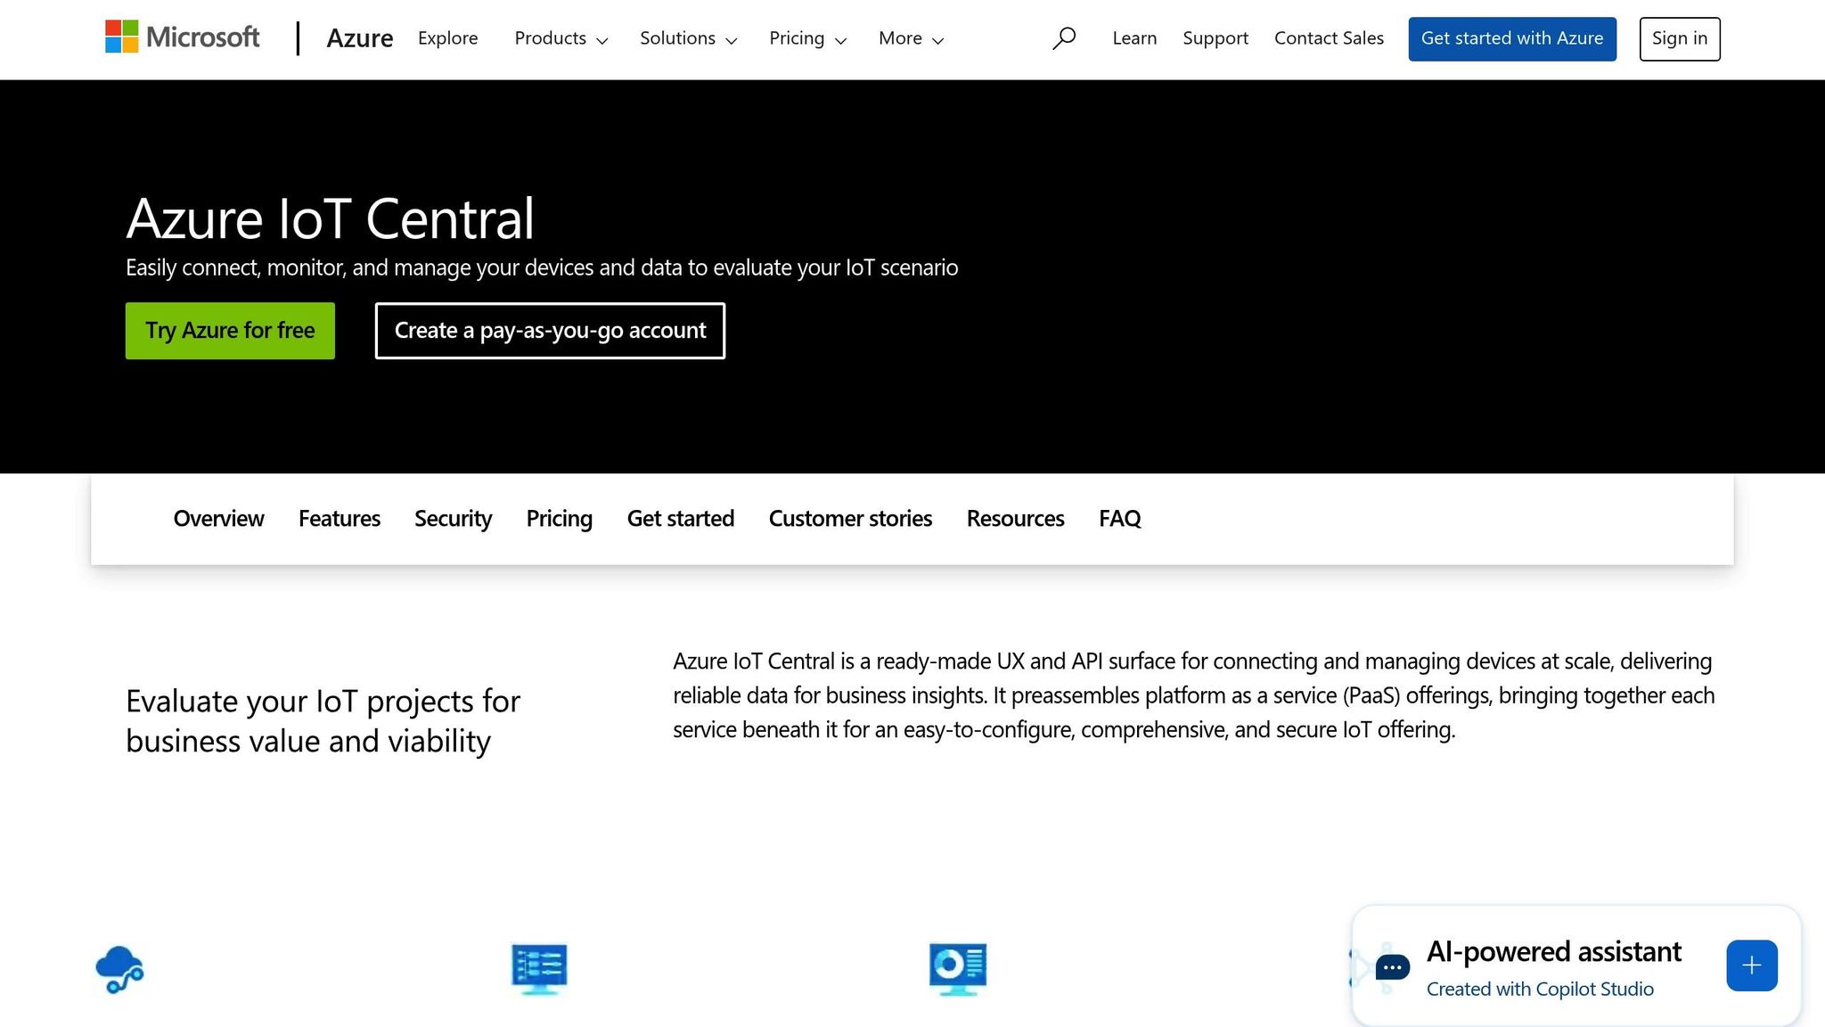
Task: Click the Created with Copilot Studio link
Action: [x=1540, y=990]
